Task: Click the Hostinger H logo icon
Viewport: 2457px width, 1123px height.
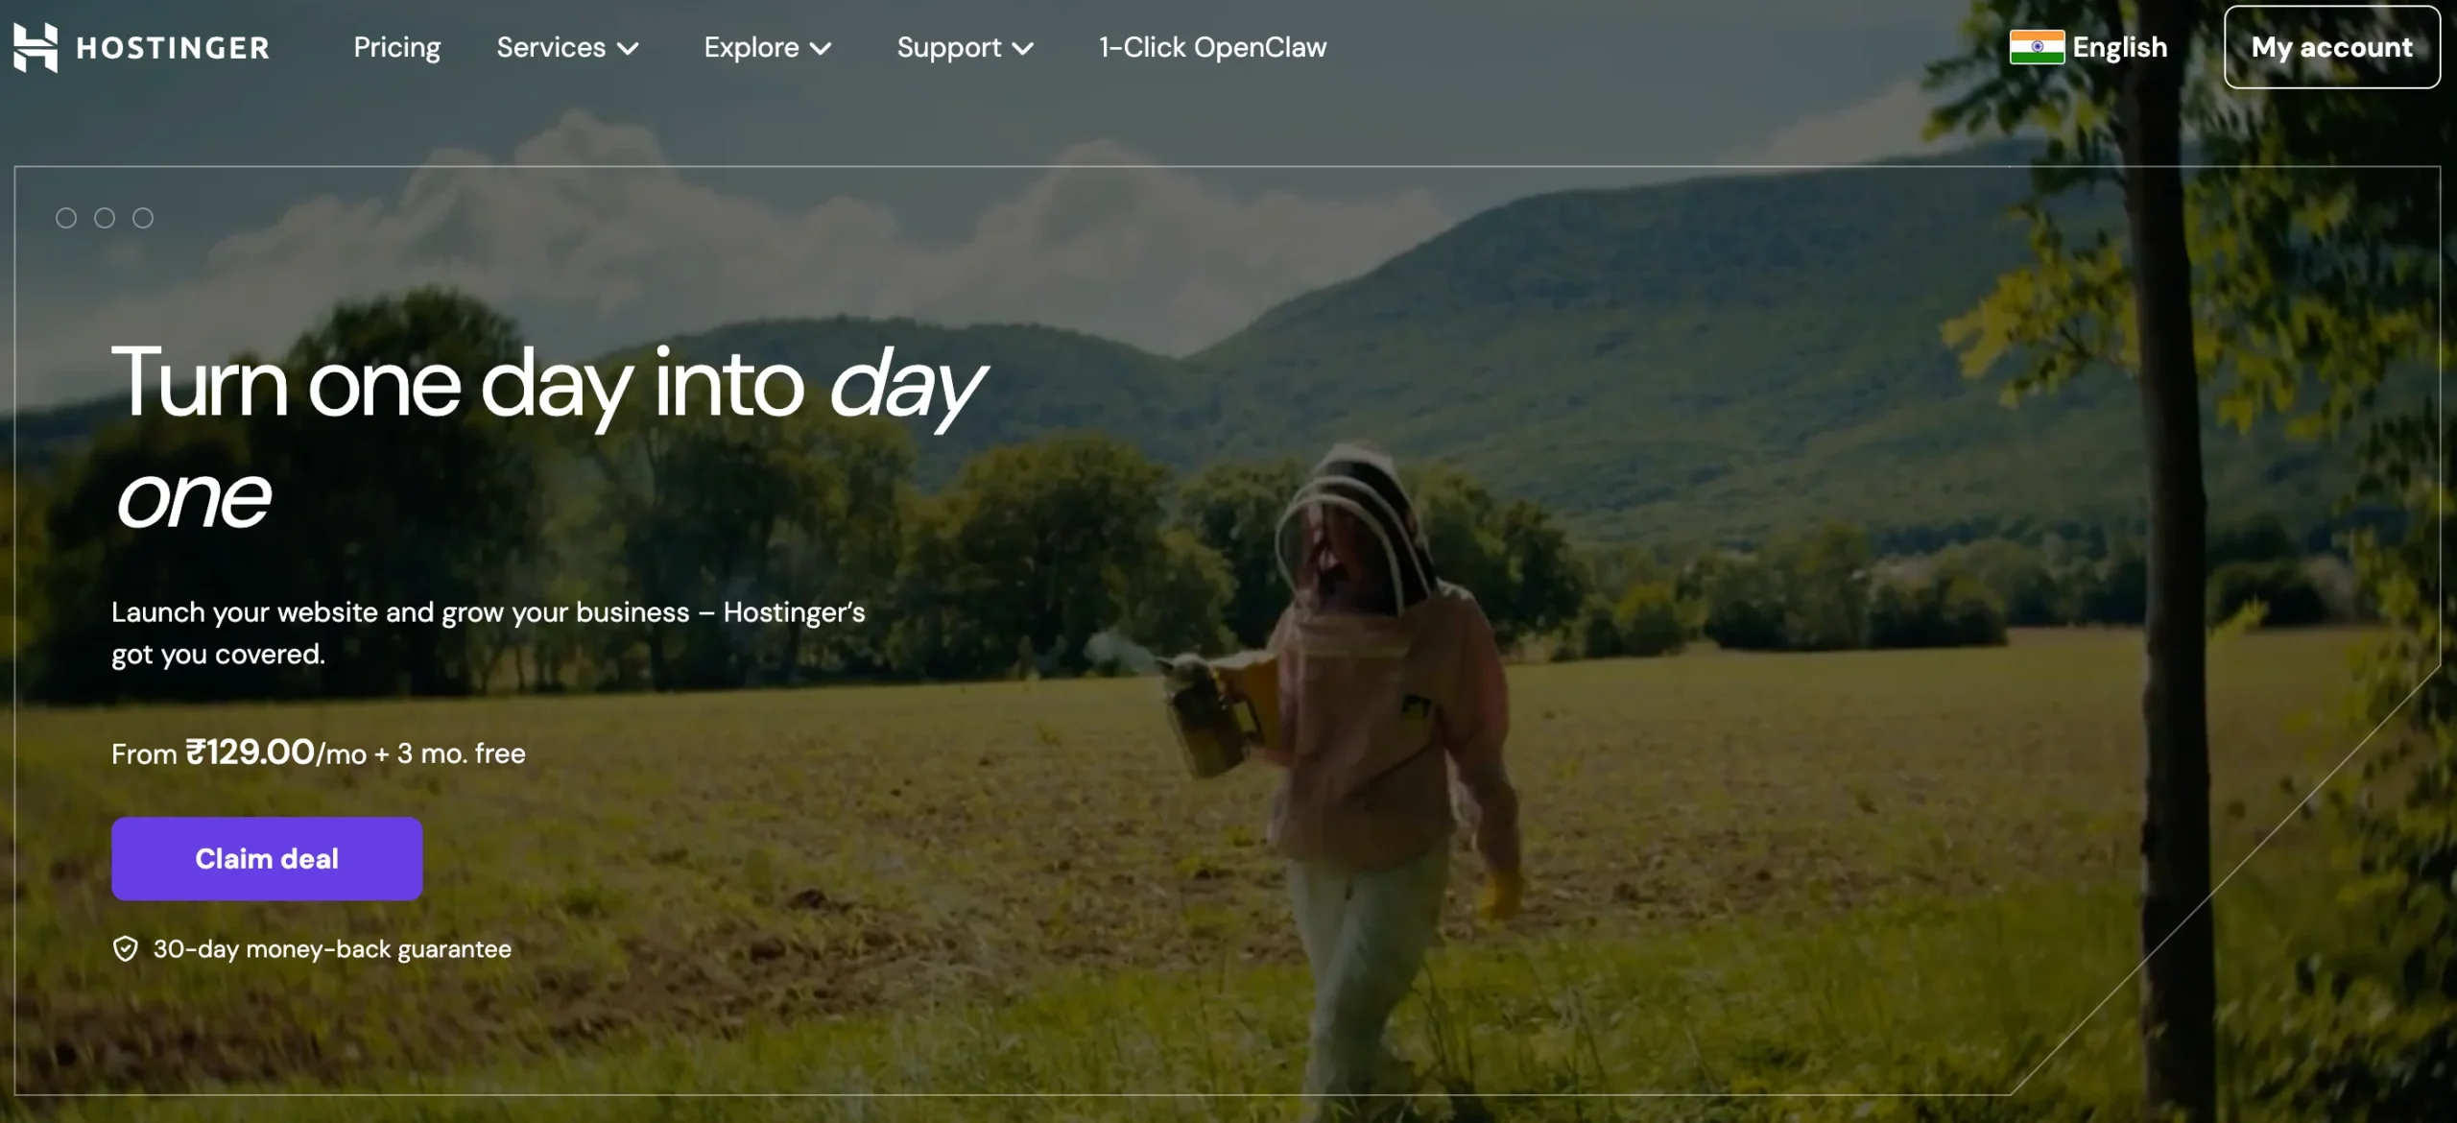Action: 36,47
